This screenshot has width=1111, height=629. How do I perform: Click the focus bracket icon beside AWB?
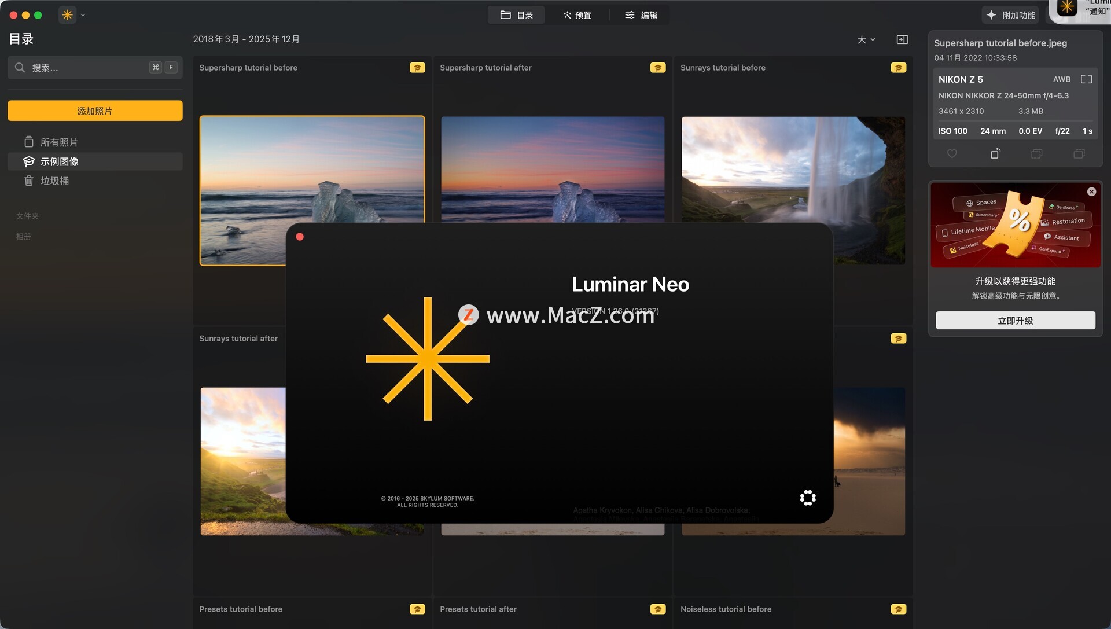click(1086, 79)
